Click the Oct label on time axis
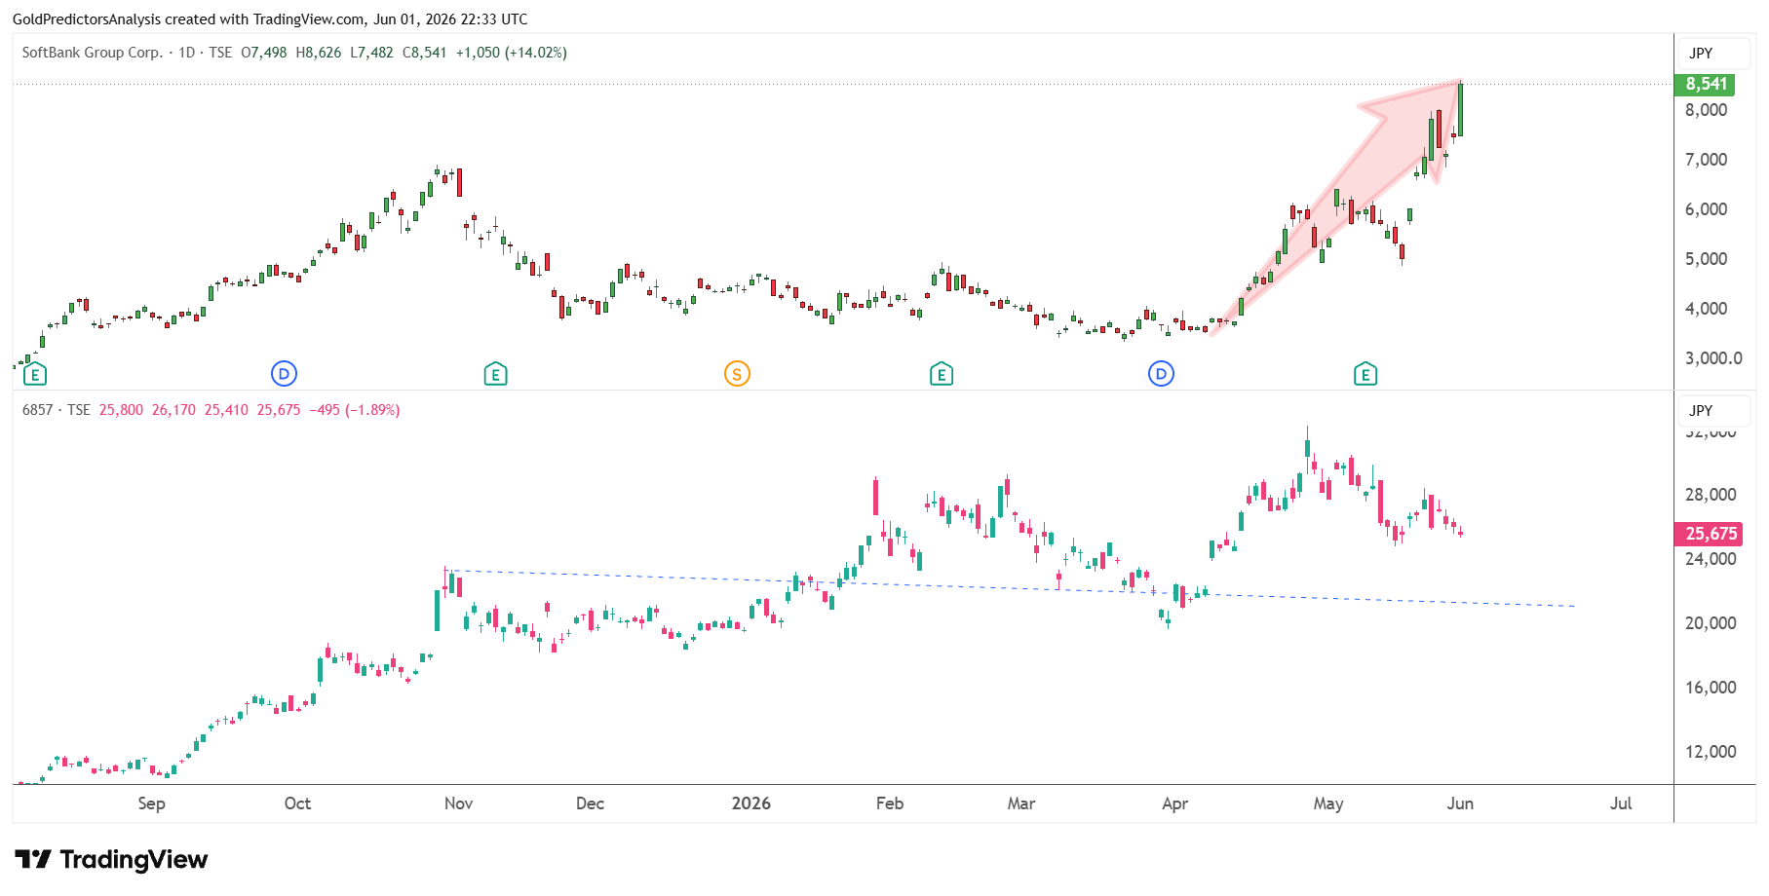This screenshot has height=896, width=1769. (297, 803)
